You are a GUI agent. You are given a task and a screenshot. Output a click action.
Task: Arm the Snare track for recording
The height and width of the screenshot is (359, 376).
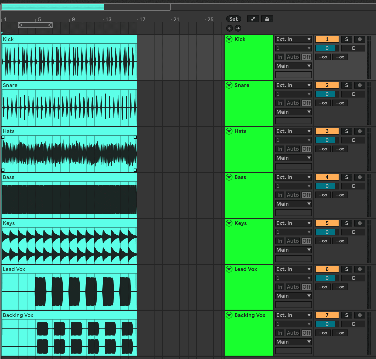click(360, 85)
